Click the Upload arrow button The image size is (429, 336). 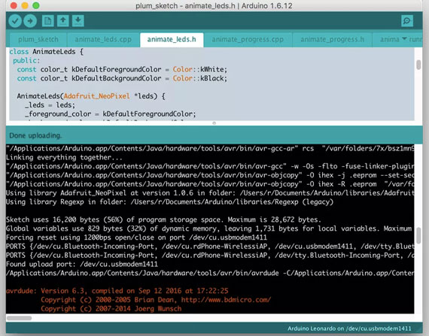pyautogui.click(x=30, y=21)
